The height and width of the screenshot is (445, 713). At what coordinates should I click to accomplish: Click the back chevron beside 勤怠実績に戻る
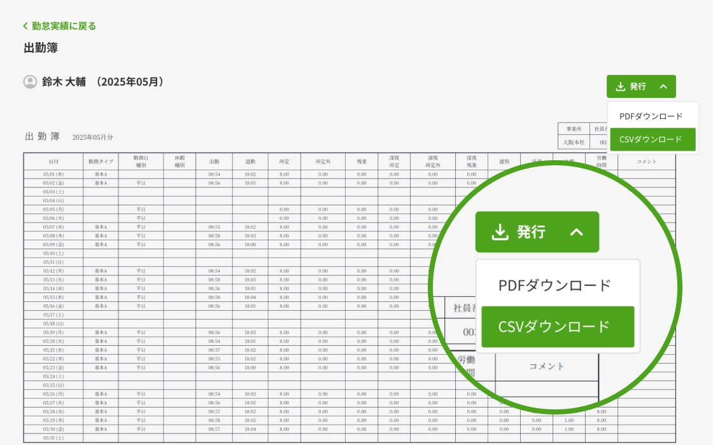pyautogui.click(x=25, y=26)
